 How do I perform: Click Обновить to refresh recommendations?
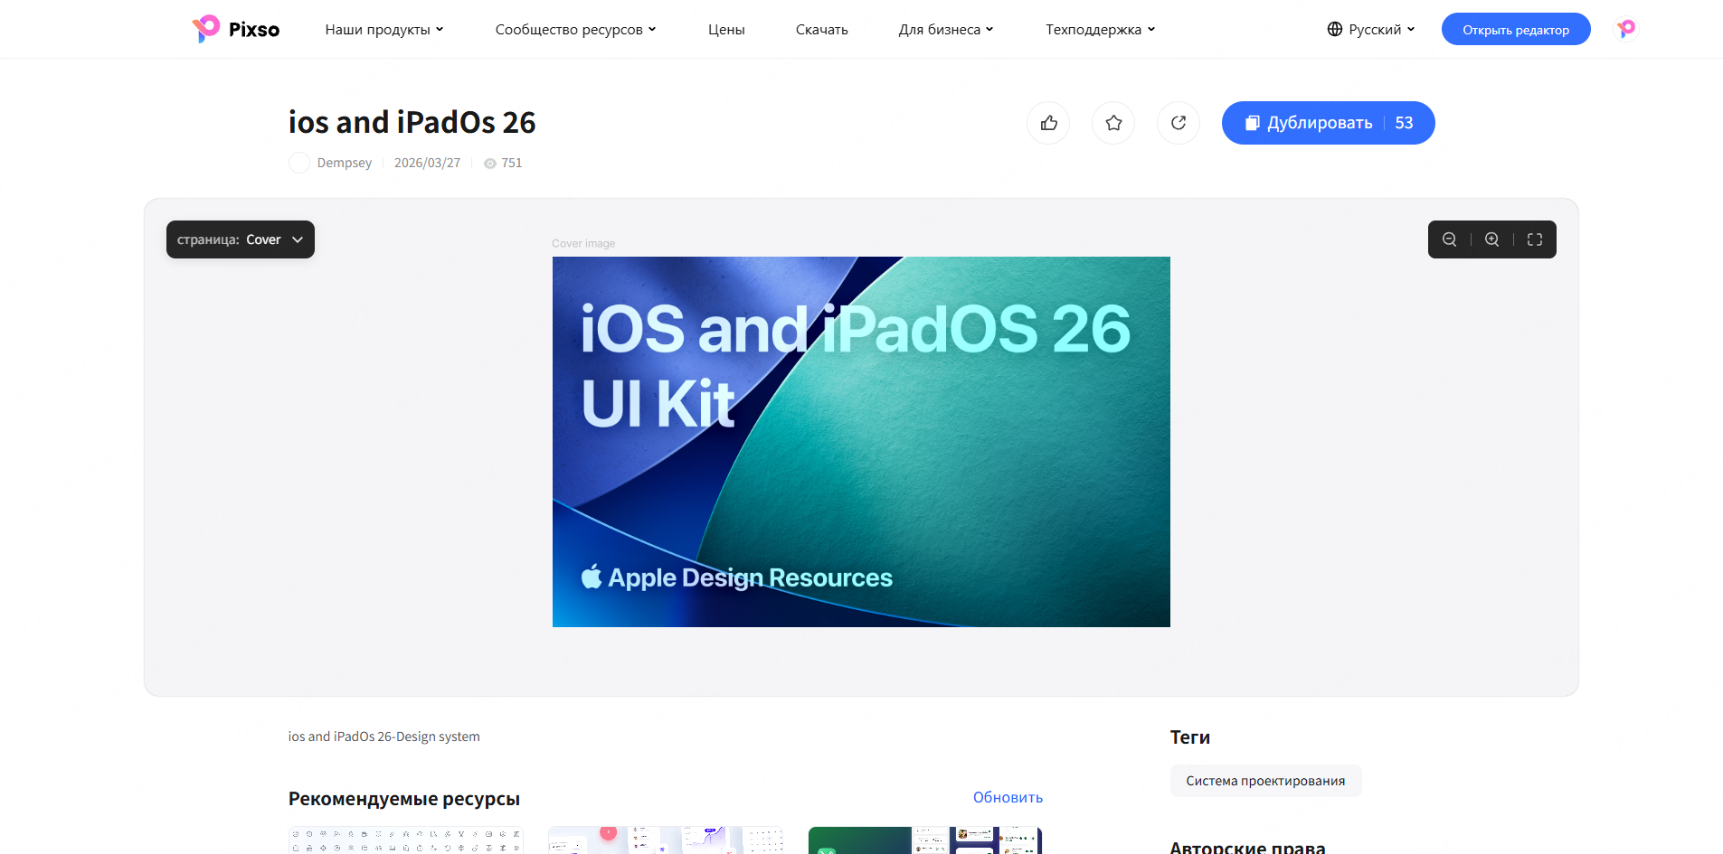click(1008, 797)
